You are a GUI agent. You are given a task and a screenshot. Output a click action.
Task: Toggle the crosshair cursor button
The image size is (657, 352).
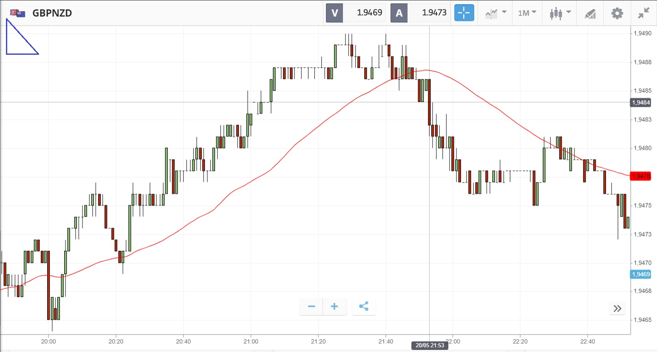point(464,13)
